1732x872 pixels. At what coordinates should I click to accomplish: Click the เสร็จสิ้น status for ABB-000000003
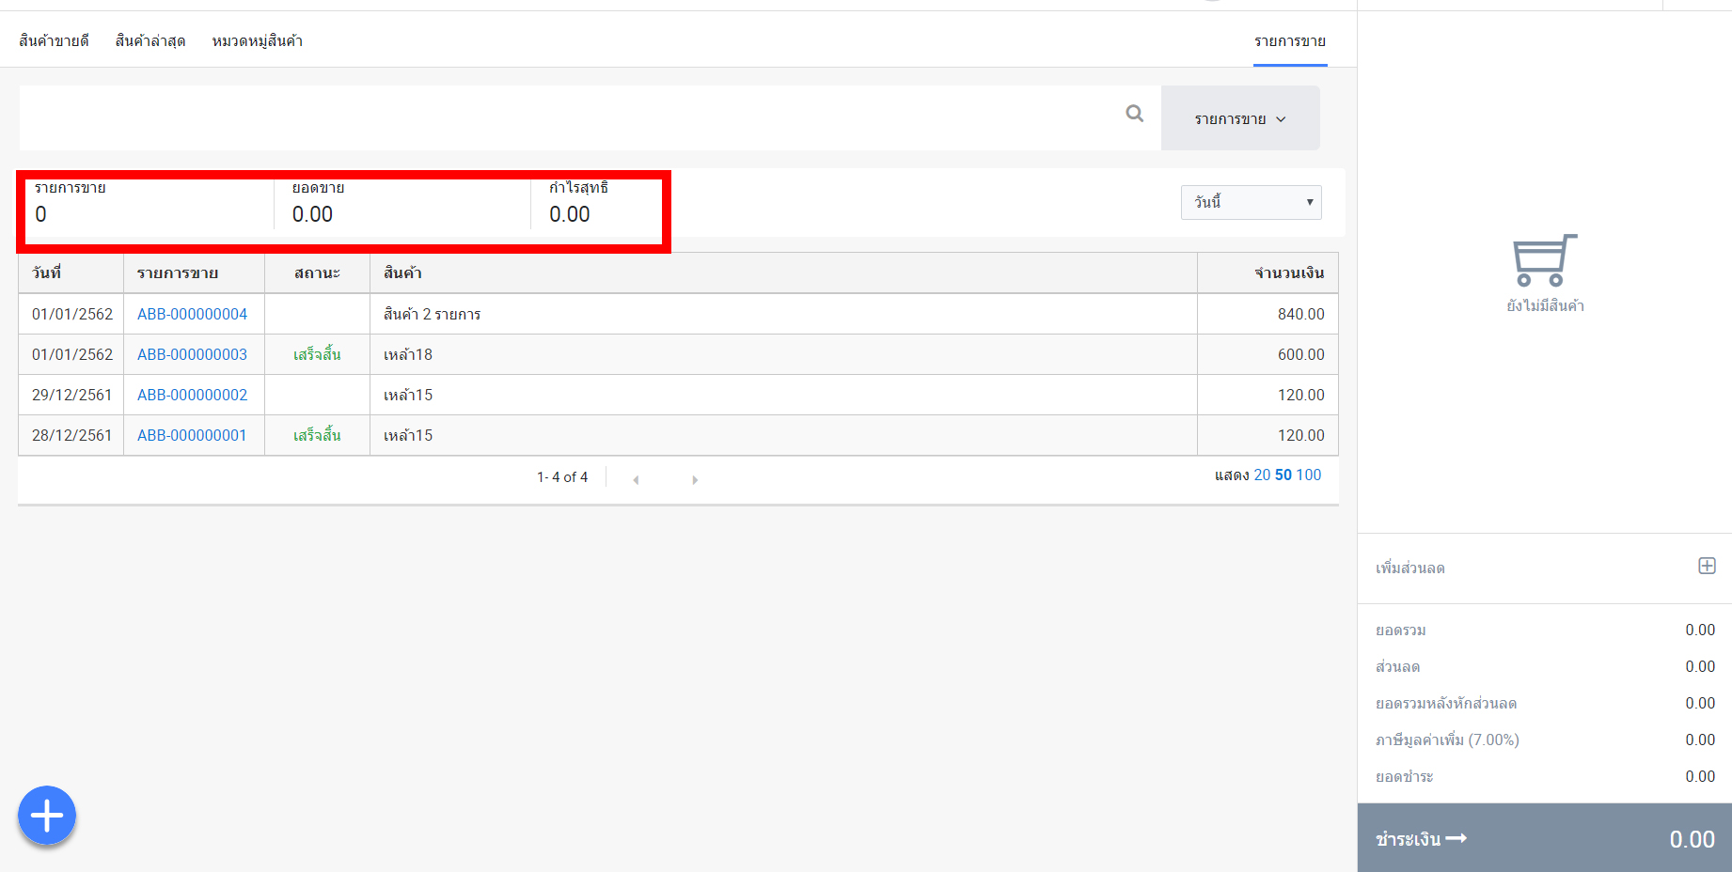pos(317,354)
